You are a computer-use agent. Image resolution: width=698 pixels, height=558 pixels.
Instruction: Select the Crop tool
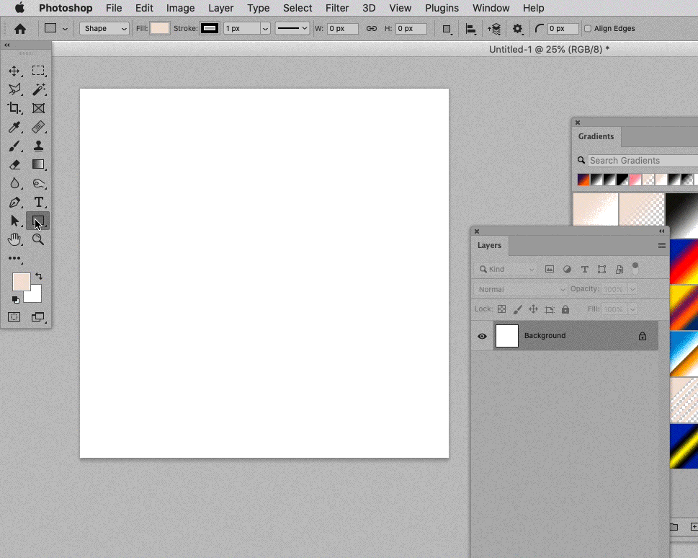tap(14, 108)
